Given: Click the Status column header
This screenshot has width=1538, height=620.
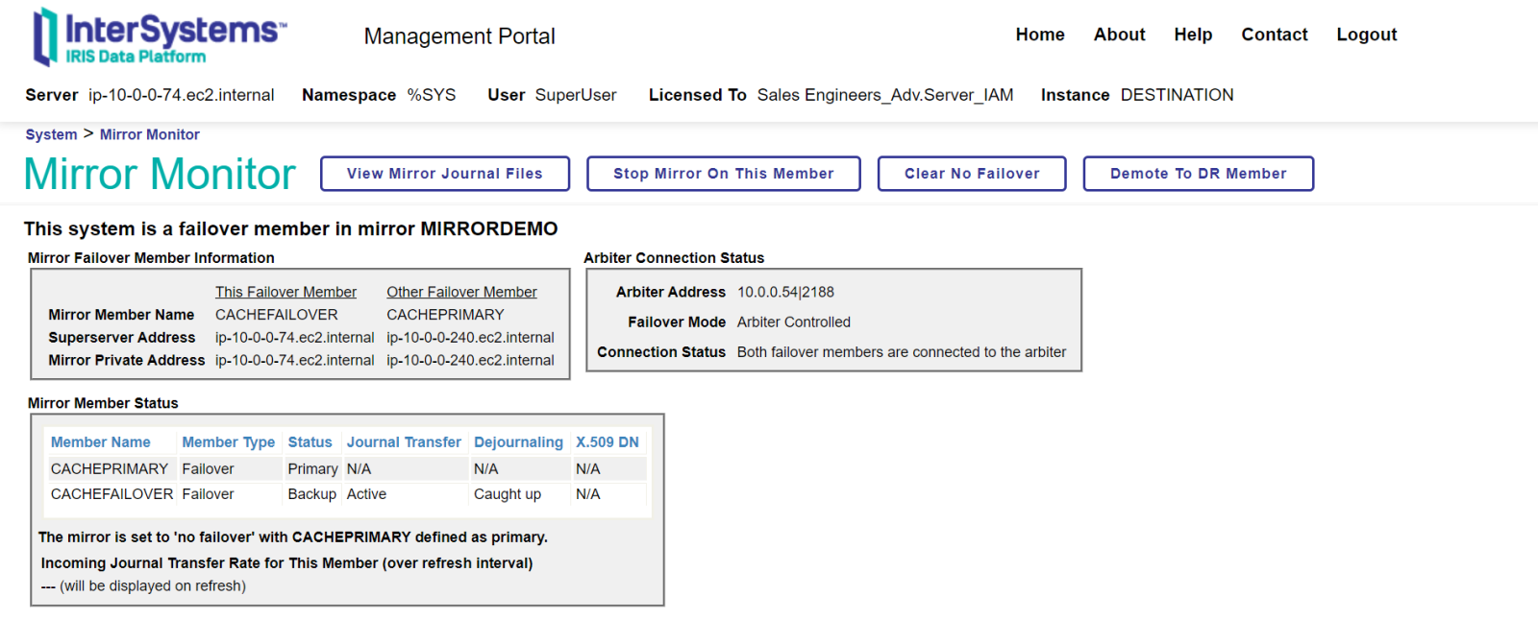Looking at the screenshot, I should tap(310, 442).
